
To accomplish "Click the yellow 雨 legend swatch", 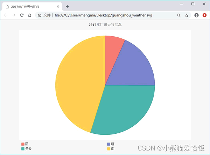I will point(108,149).
